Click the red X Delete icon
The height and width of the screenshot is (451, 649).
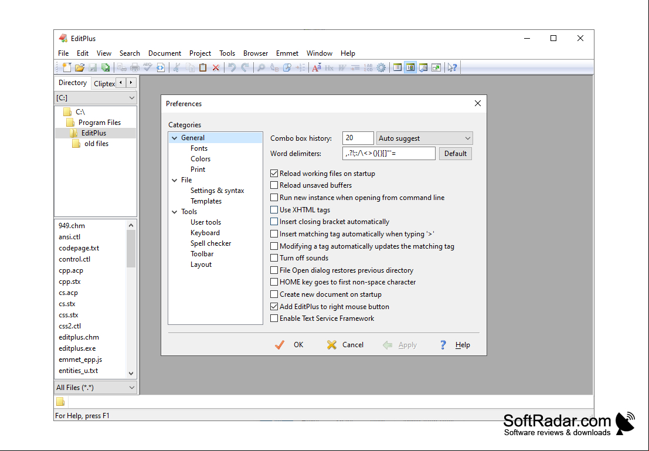[216, 67]
